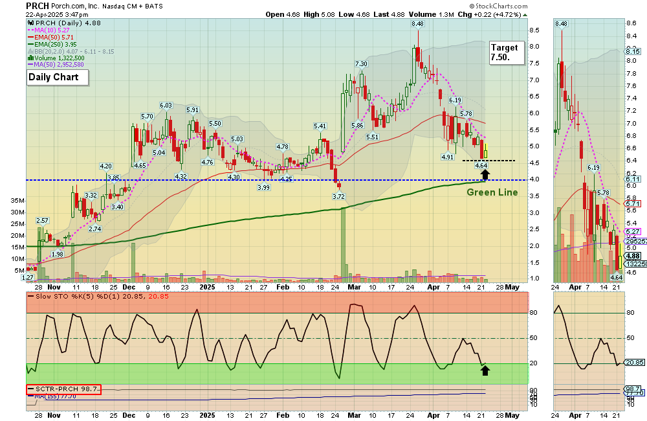This screenshot has height=421, width=647.
Task: Click the PRCH ticker symbol in header
Action: (38, 6)
